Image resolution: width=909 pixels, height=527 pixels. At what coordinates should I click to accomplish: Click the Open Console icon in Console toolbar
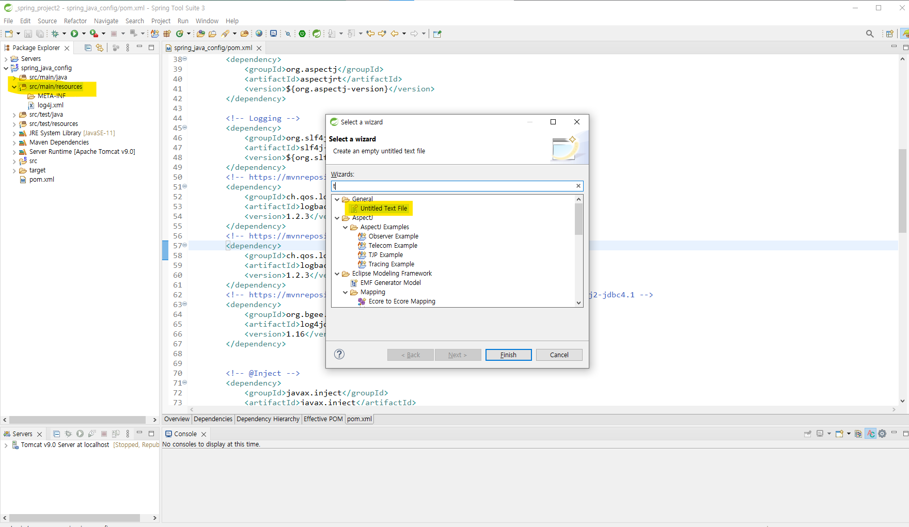[839, 434]
